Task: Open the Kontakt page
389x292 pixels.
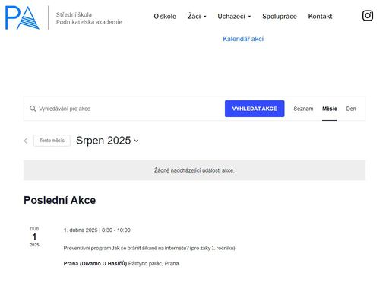Action: [320, 17]
